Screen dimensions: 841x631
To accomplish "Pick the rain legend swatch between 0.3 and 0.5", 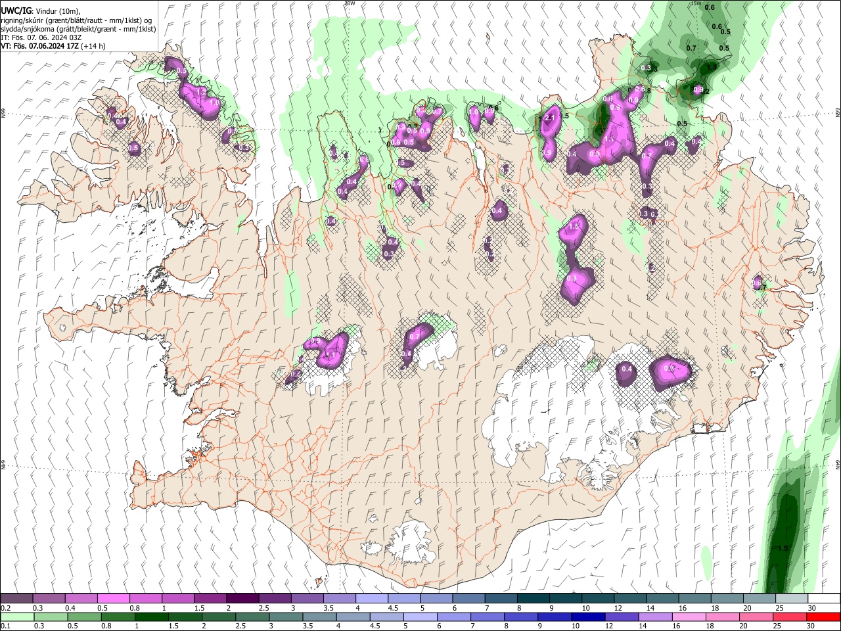I will click(x=50, y=617).
